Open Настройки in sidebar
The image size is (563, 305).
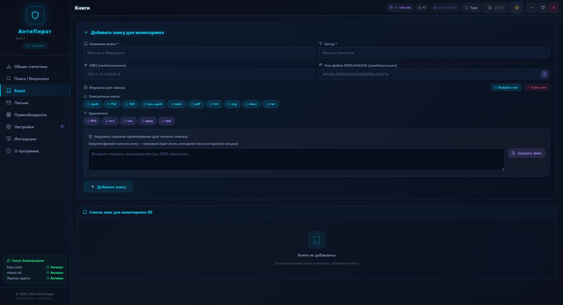point(35,127)
